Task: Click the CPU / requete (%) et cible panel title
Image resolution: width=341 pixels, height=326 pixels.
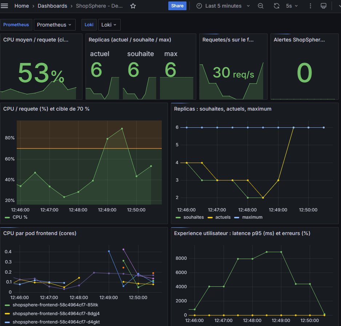Action: point(46,109)
